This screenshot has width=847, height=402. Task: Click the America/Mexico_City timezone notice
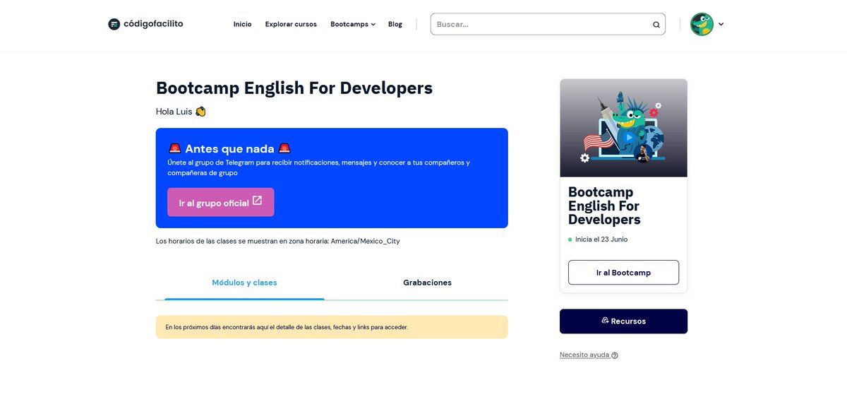[277, 241]
